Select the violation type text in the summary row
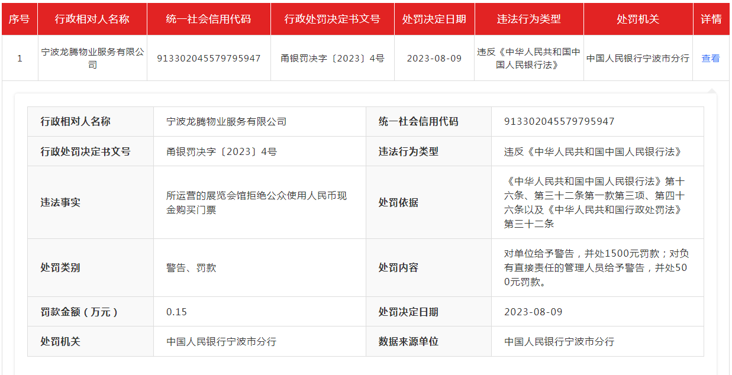 pos(529,59)
